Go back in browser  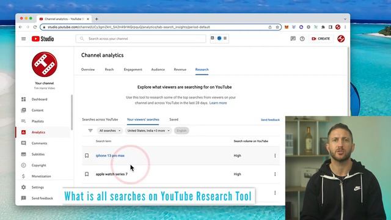click(x=20, y=27)
